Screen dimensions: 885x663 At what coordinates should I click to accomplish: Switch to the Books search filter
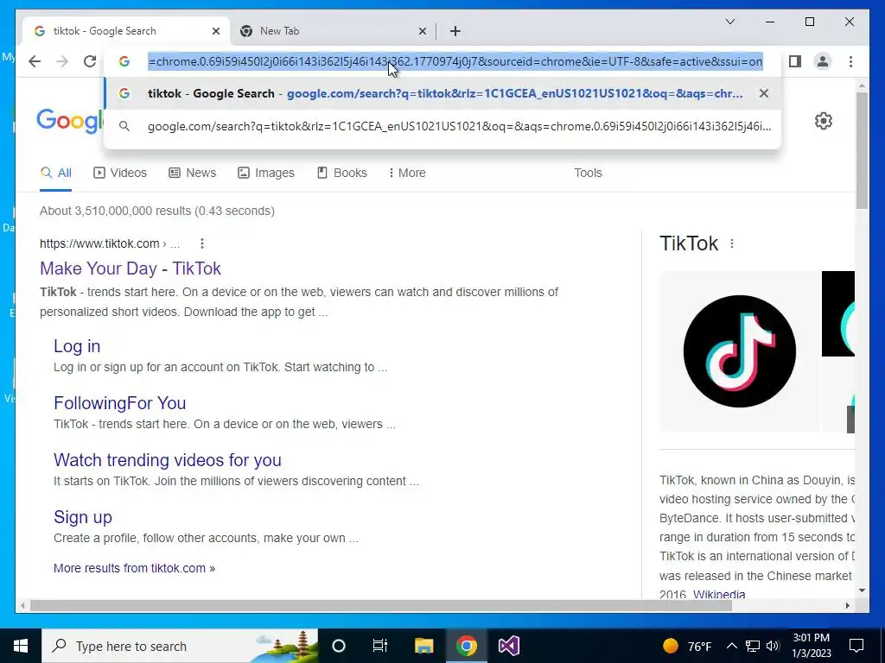pyautogui.click(x=342, y=173)
